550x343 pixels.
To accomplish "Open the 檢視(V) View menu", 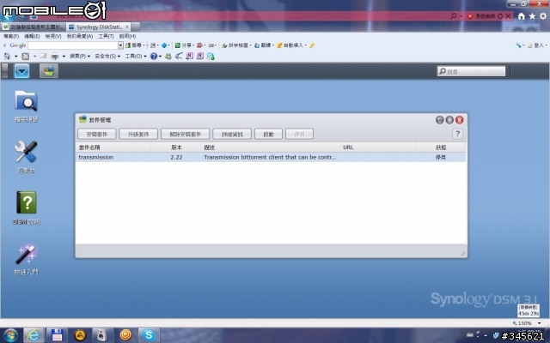I will coord(53,36).
